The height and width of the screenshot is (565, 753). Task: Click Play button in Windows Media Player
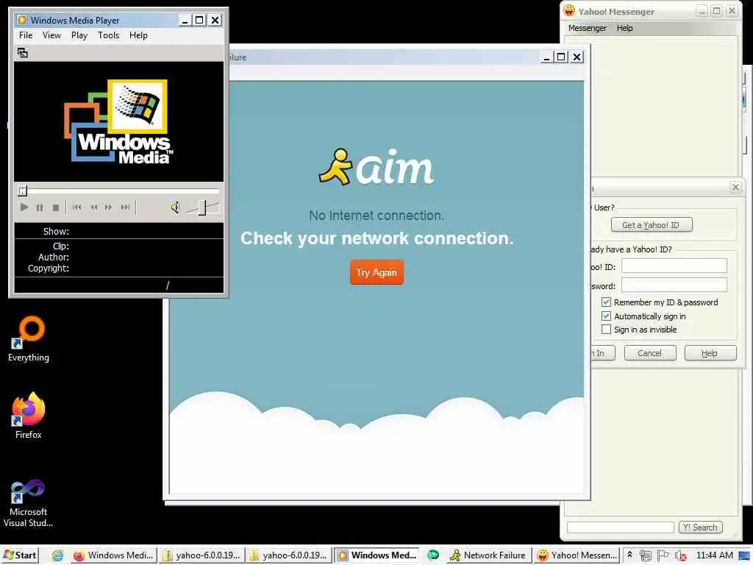[x=24, y=207]
